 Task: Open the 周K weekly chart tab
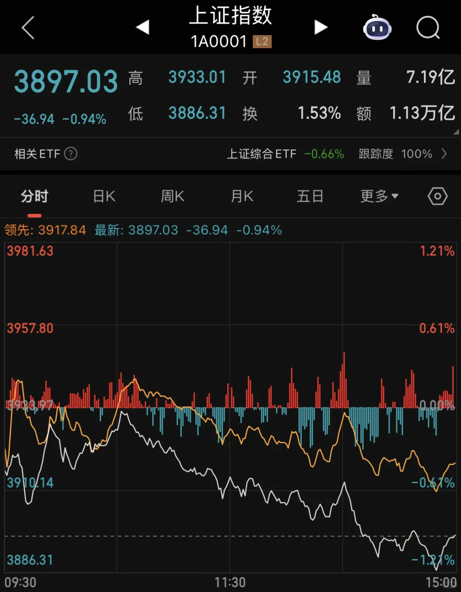pyautogui.click(x=172, y=196)
